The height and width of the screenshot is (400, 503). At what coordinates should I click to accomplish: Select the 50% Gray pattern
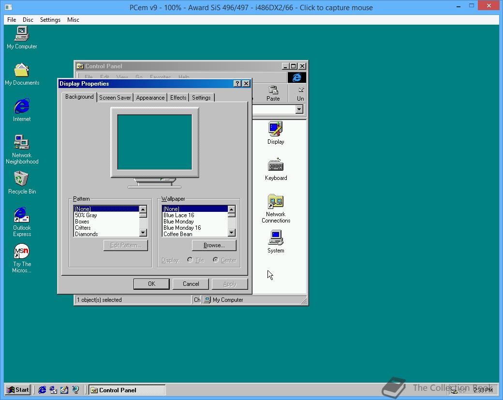click(x=87, y=215)
